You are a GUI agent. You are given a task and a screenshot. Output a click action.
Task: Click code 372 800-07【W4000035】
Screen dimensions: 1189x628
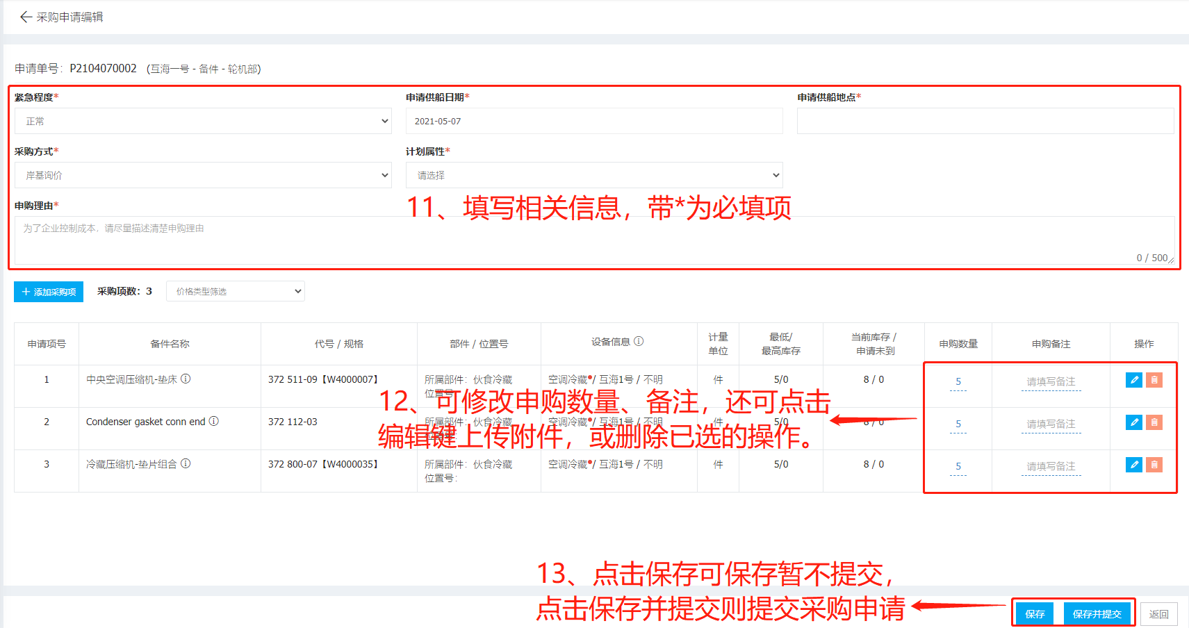pyautogui.click(x=325, y=464)
